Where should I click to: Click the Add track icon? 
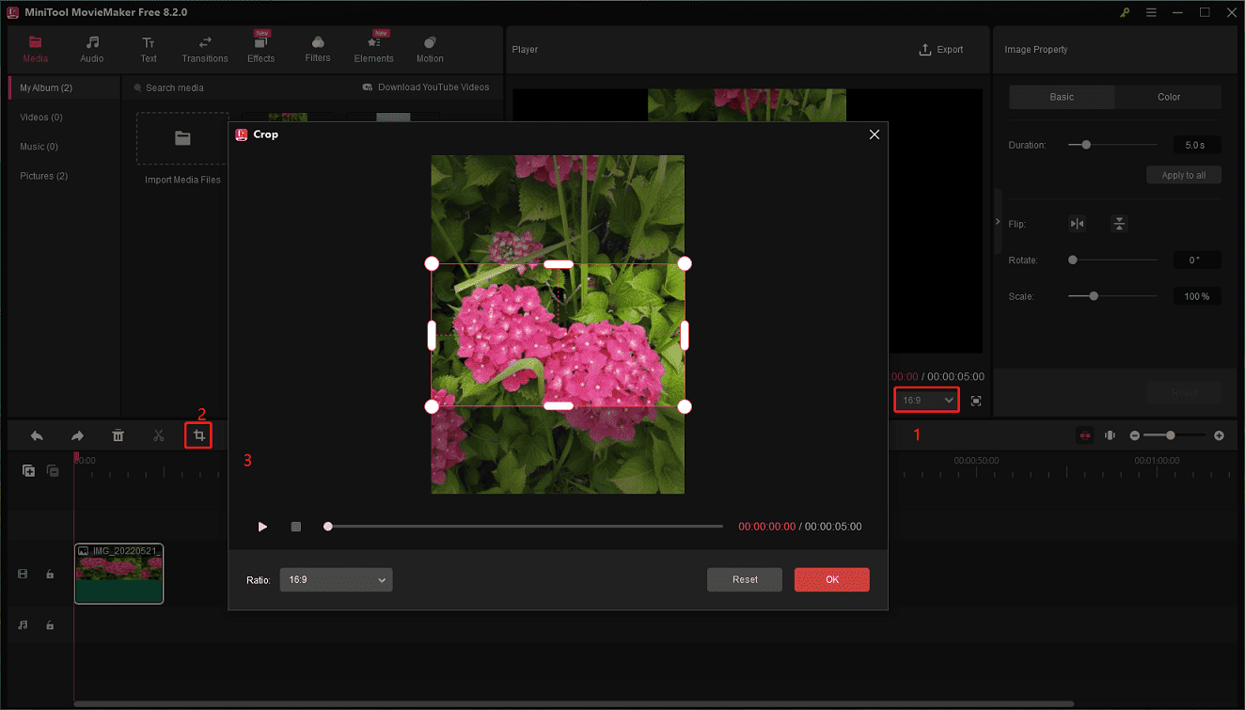pos(29,471)
